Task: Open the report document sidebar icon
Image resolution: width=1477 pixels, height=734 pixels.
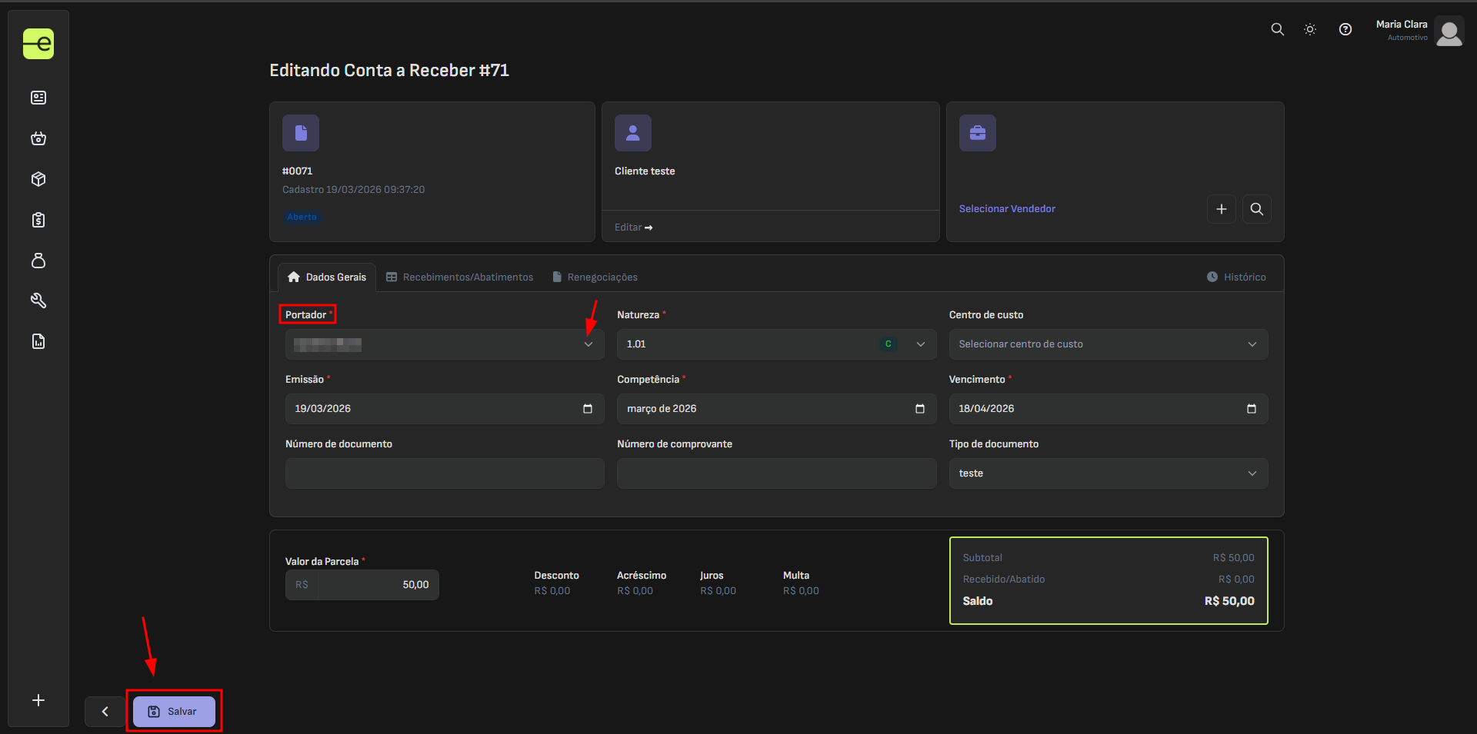Action: pos(38,341)
